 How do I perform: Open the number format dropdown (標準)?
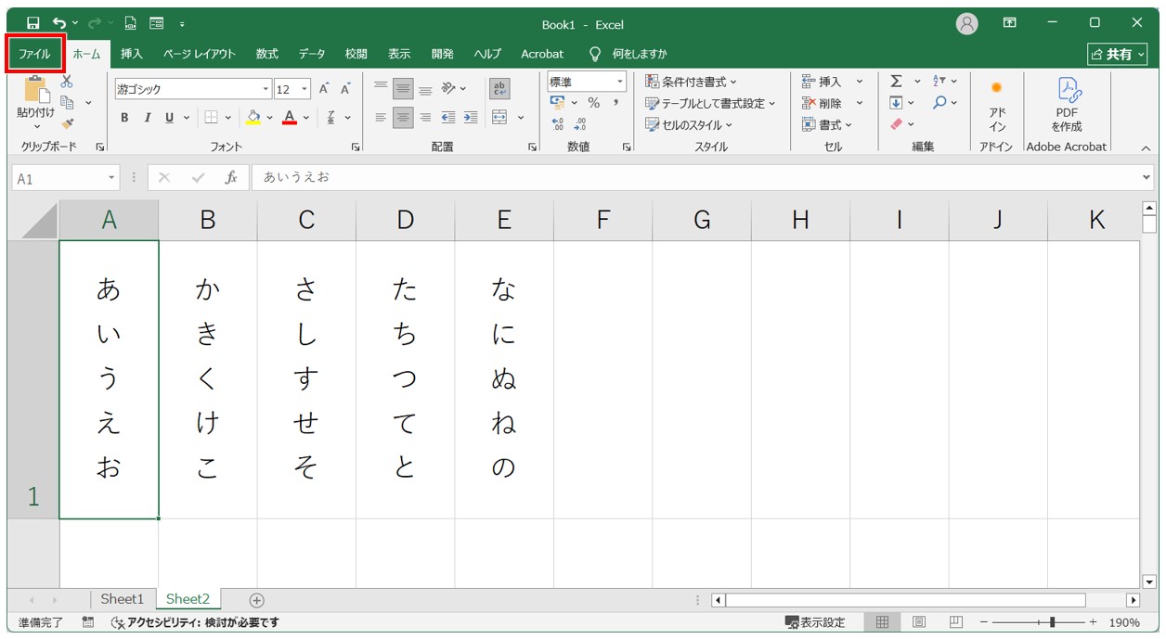pos(620,83)
